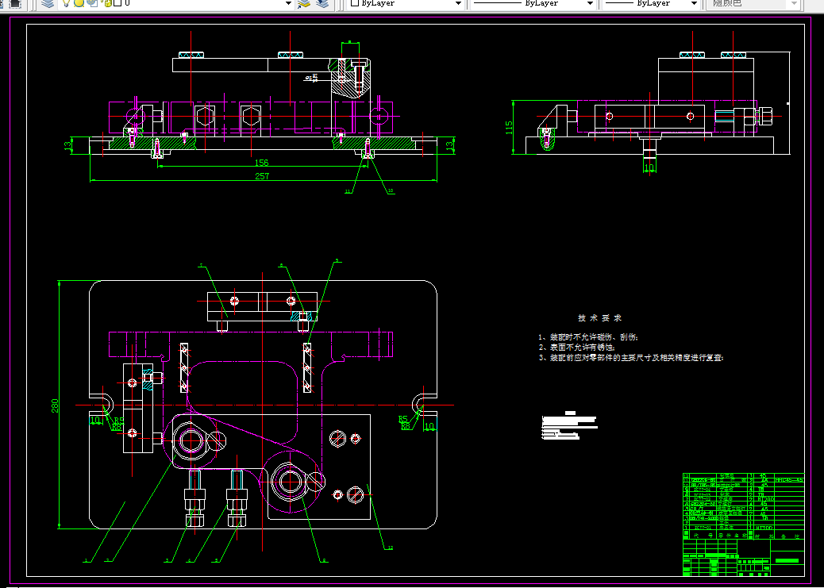The image size is (824, 588).
Task: Select note 2 表面不允许有锈蚀
Action: (x=576, y=348)
